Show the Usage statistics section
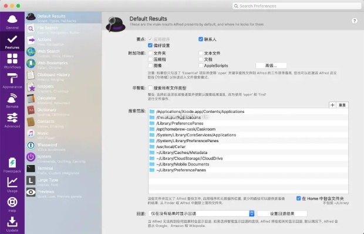Image resolution: width=364 pixels, height=234 pixels. [x=12, y=184]
